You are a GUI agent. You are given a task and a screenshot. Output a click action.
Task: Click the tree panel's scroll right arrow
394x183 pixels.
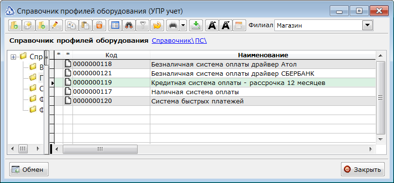click(x=38, y=149)
